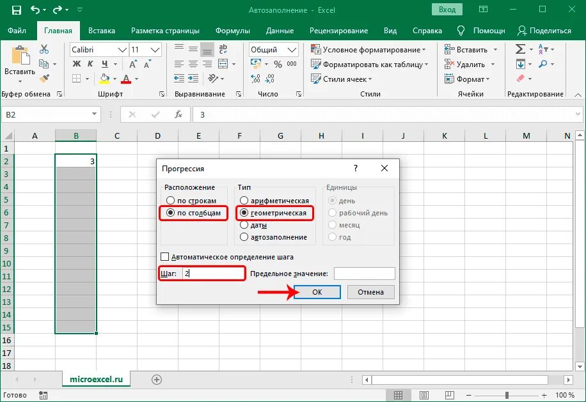Open the 'Файл' tab
586x402 pixels.
(x=17, y=31)
